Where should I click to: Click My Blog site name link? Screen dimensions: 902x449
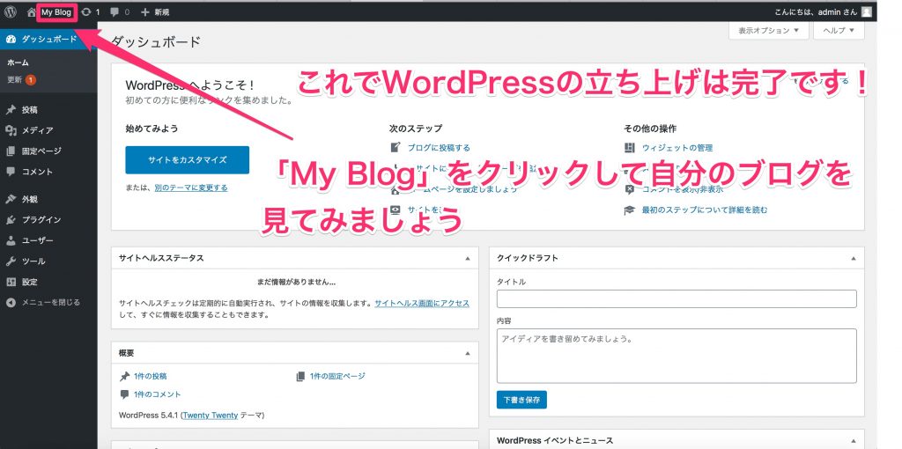click(x=56, y=12)
